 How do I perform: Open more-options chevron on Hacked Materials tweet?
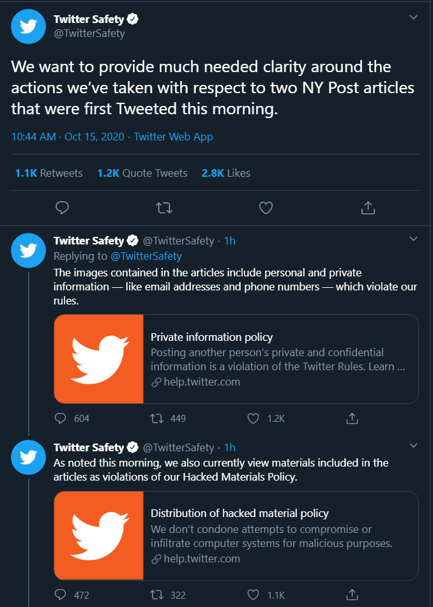(413, 445)
